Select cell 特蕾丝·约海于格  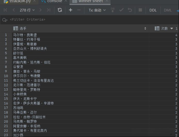[x=81, y=39]
